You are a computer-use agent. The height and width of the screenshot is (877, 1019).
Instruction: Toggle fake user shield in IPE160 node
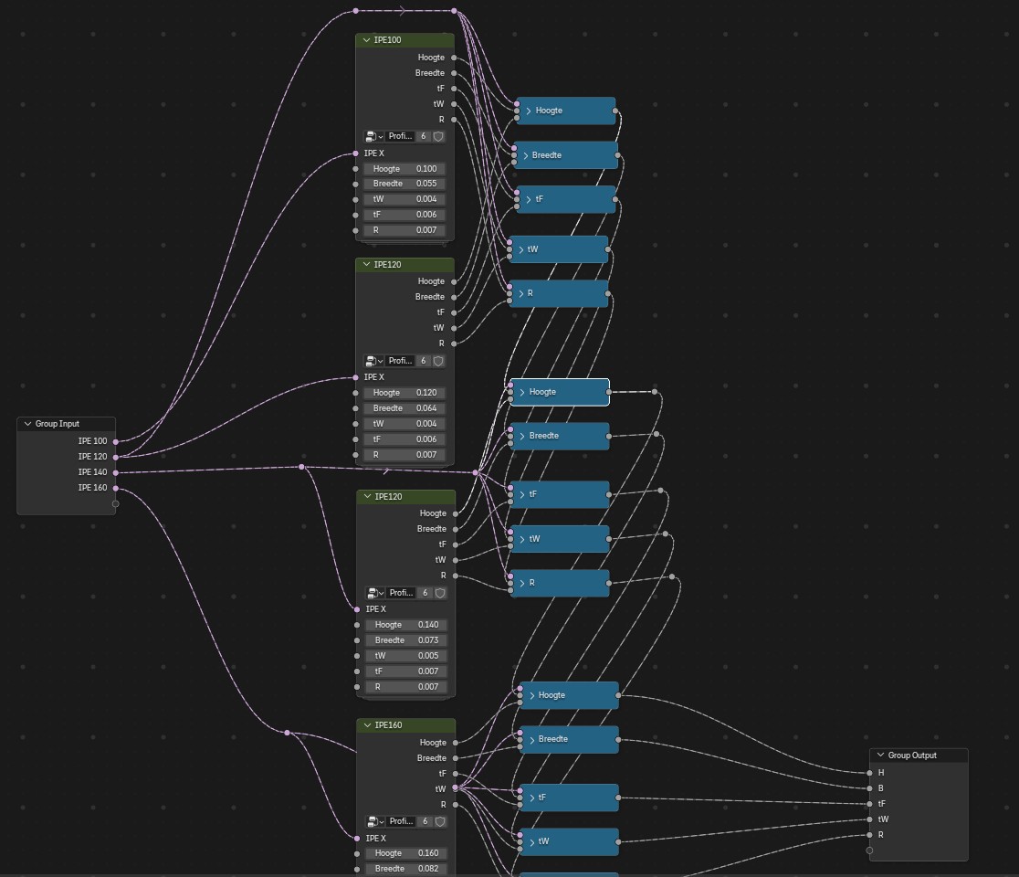click(440, 822)
